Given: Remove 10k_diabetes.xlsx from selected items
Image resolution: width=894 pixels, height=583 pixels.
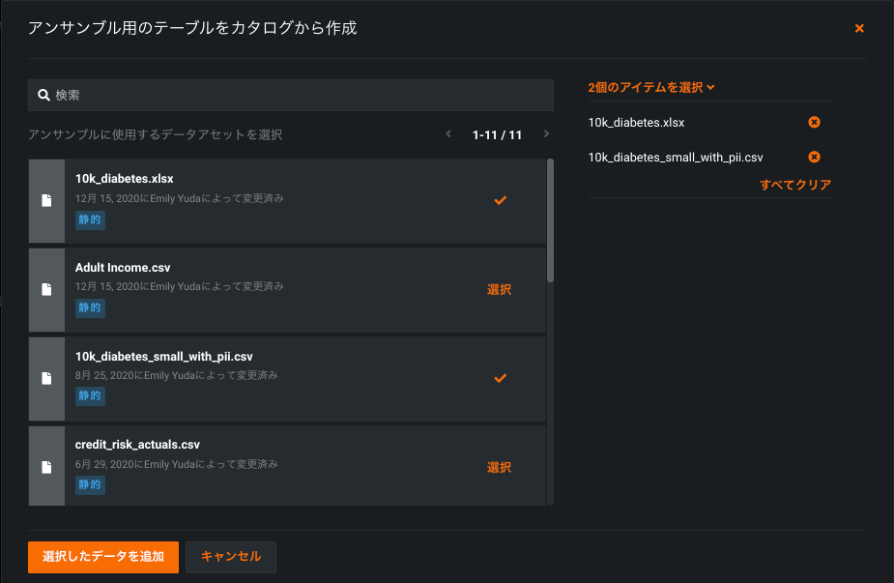Looking at the screenshot, I should (814, 123).
